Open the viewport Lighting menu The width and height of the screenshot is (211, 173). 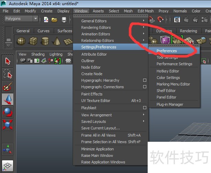(56, 54)
